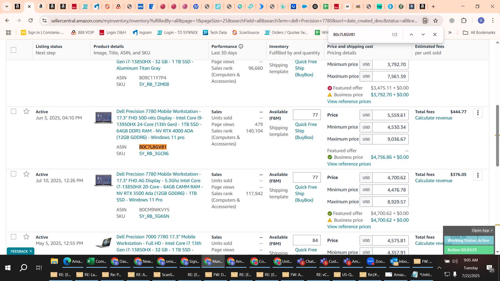This screenshot has height=281, width=500.
Task: Open Windows taskbar search
Action: pyautogui.click(x=23, y=268)
